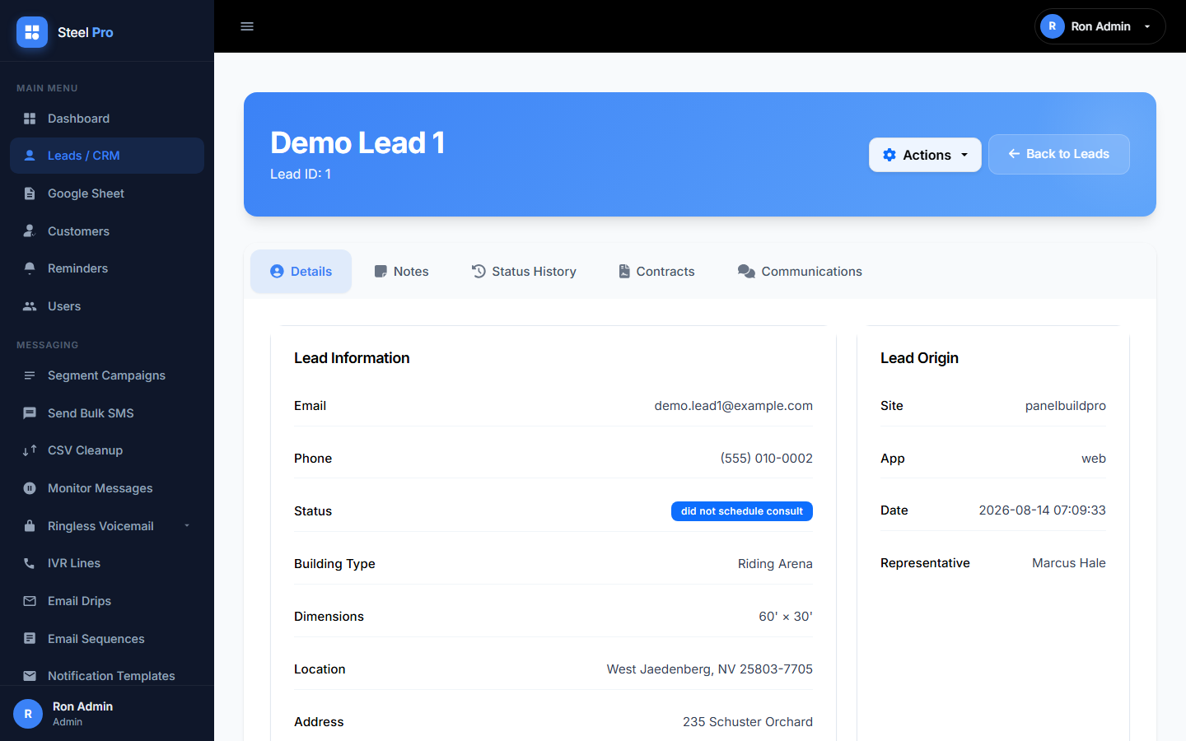
Task: Open the Status History tab
Action: (x=524, y=272)
